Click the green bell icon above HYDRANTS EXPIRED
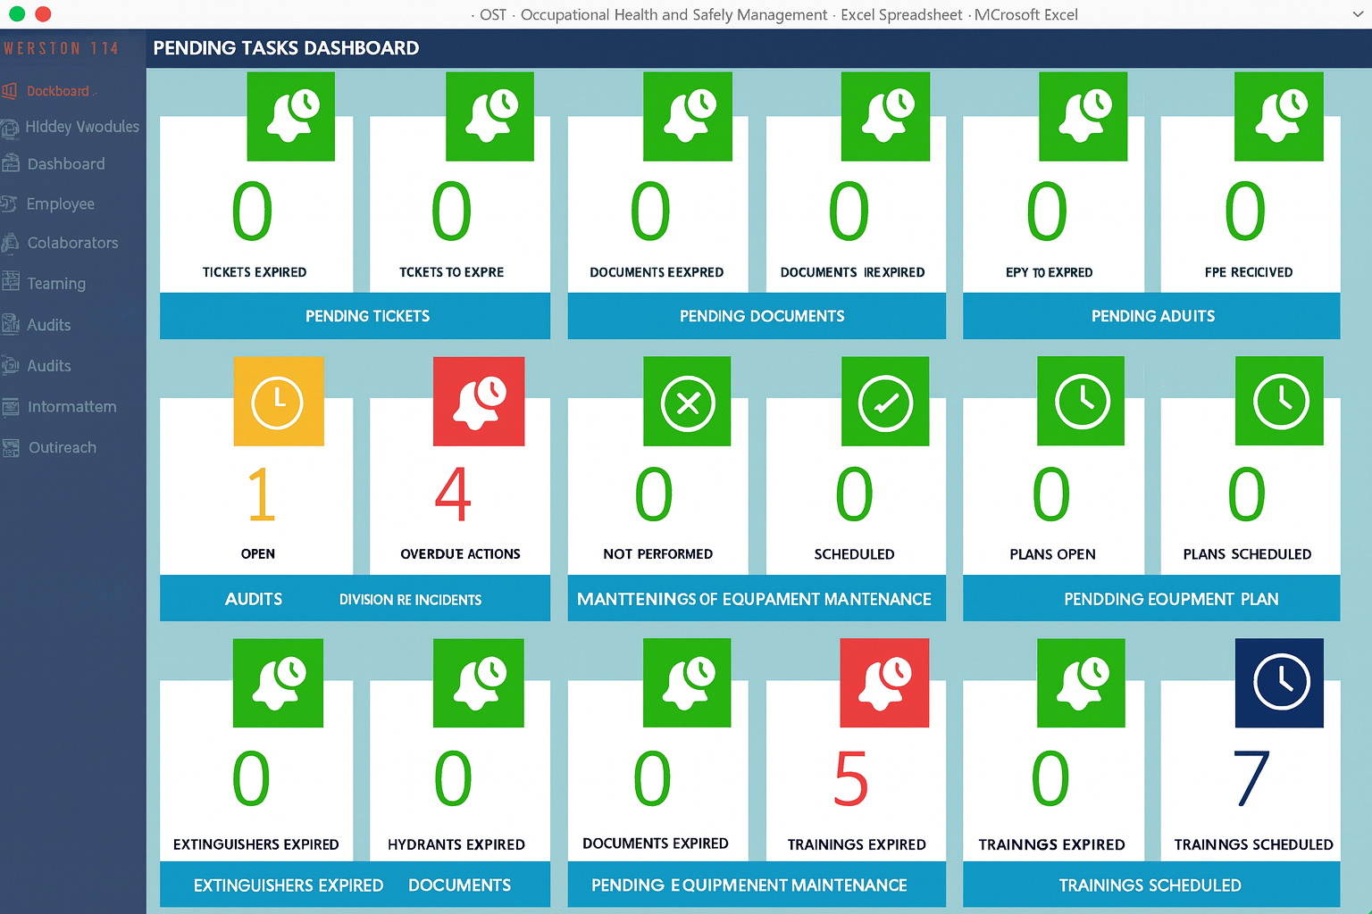The width and height of the screenshot is (1372, 914). (479, 683)
